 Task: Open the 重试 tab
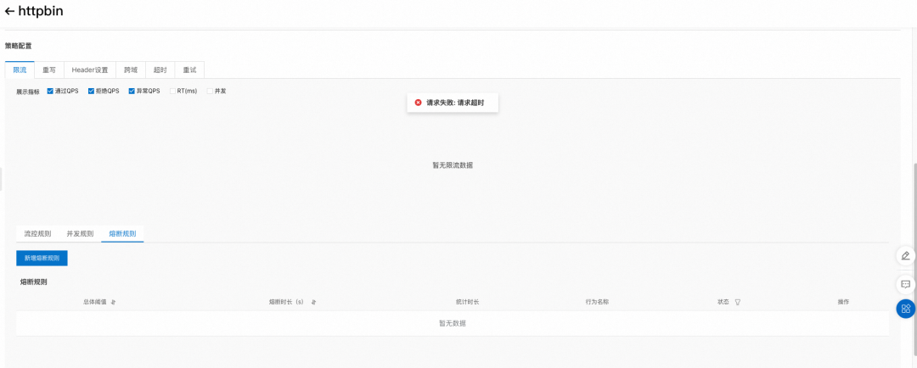[189, 70]
